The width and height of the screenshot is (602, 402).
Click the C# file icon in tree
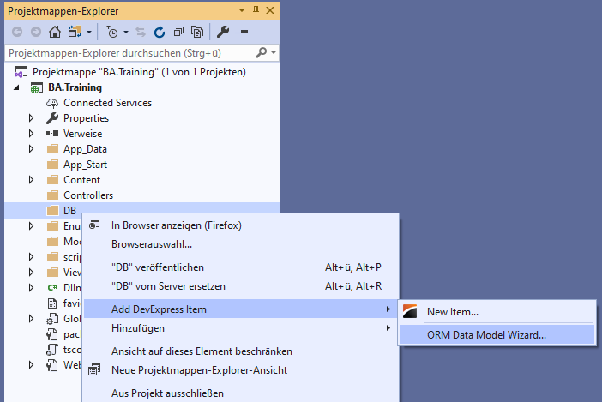[x=52, y=287]
